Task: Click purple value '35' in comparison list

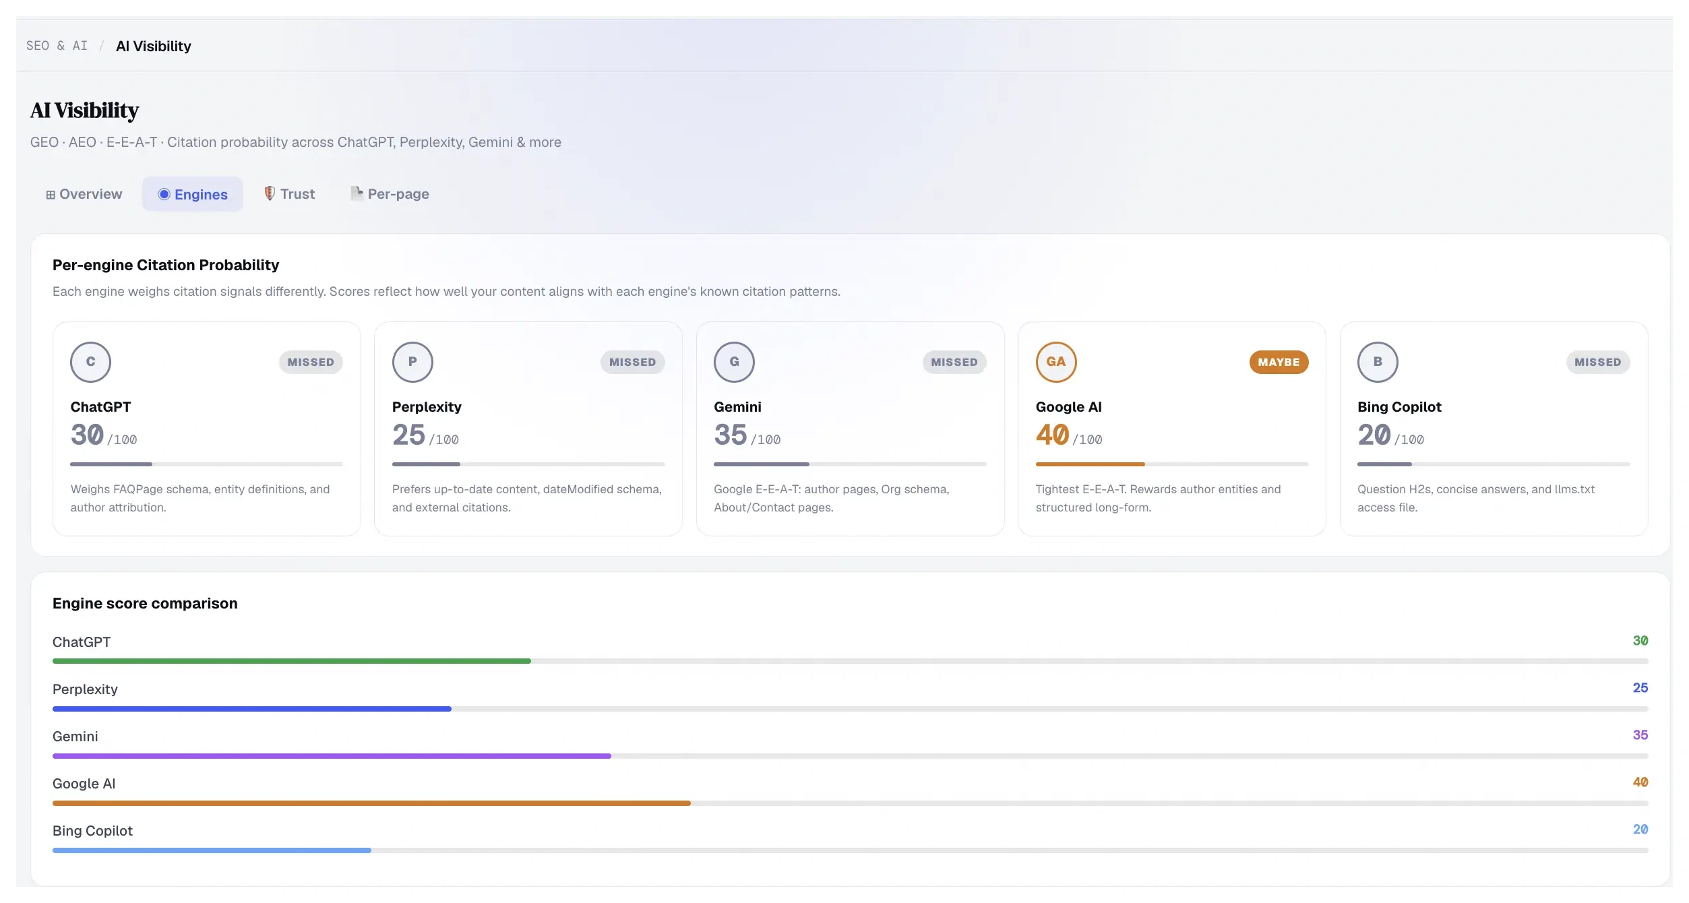Action: [x=1640, y=735]
